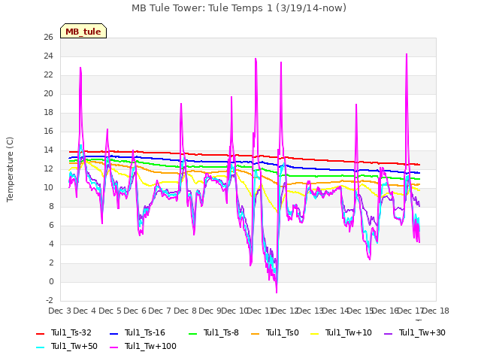Click the 10 y-axis tick label

point(48,187)
